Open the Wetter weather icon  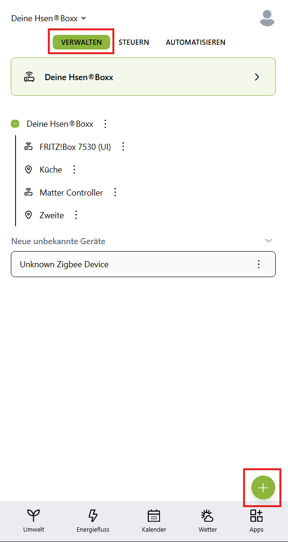[208, 516]
